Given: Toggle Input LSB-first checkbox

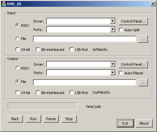Looking at the screenshot, I should pyautogui.click(x=71, y=50).
